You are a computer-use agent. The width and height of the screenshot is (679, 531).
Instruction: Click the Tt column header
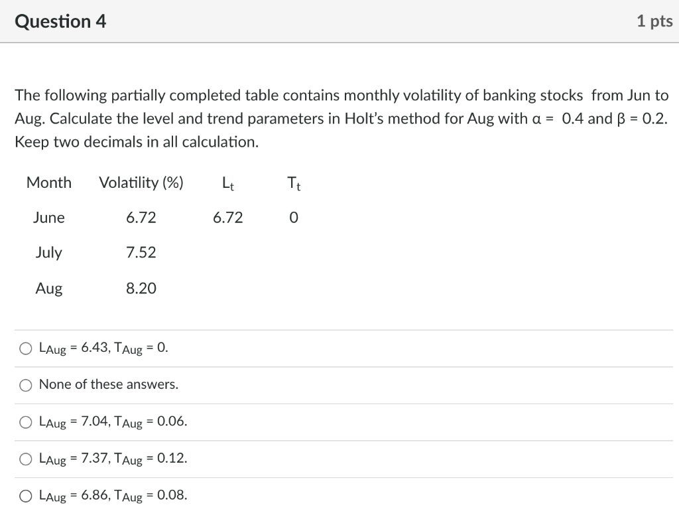tap(293, 184)
